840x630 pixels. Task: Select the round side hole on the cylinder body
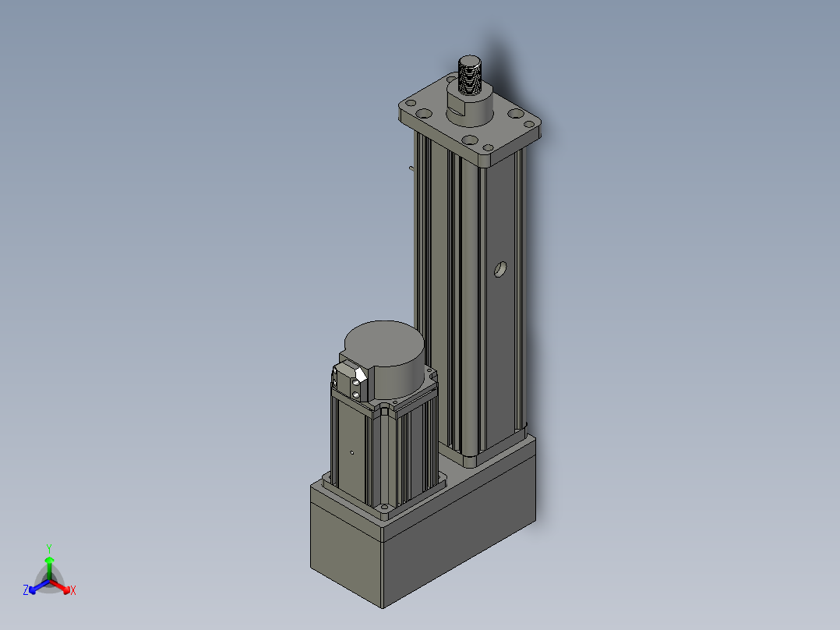pyautogui.click(x=500, y=269)
